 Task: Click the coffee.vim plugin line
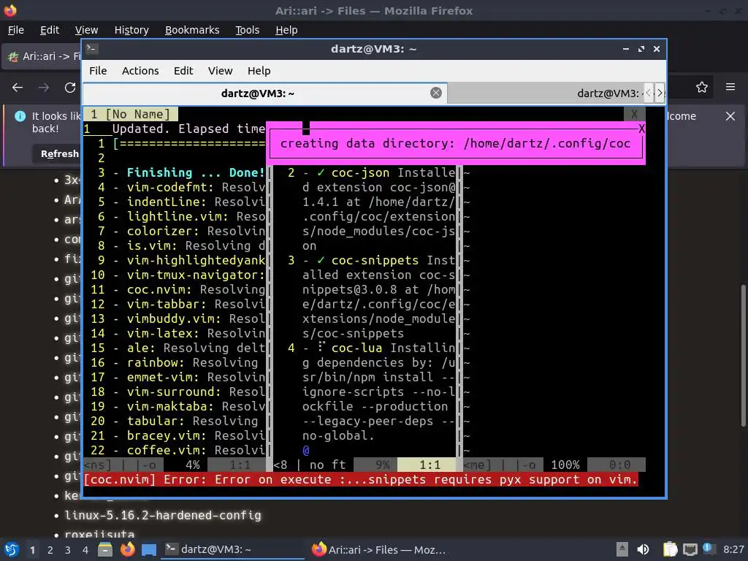pos(178,450)
